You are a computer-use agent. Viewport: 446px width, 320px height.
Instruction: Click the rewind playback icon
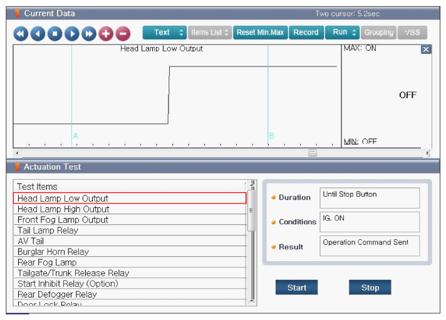pos(21,33)
